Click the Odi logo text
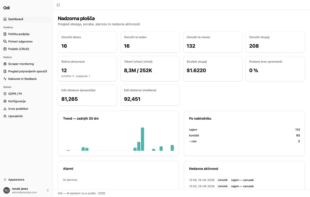Viewport: 310px width, 197px height. (x=7, y=8)
